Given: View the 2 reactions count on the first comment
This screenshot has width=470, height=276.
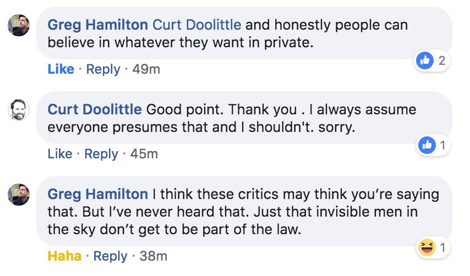Looking at the screenshot, I should pos(441,61).
